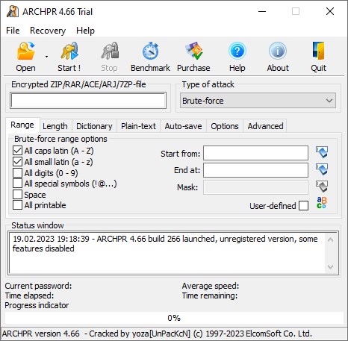This screenshot has width=348, height=341.
Task: Uncheck All caps latin (A - Z)
Action: [17, 151]
